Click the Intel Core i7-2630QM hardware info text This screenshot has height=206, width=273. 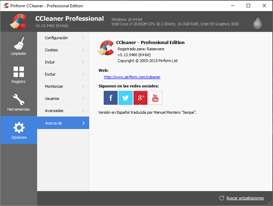tap(175, 24)
